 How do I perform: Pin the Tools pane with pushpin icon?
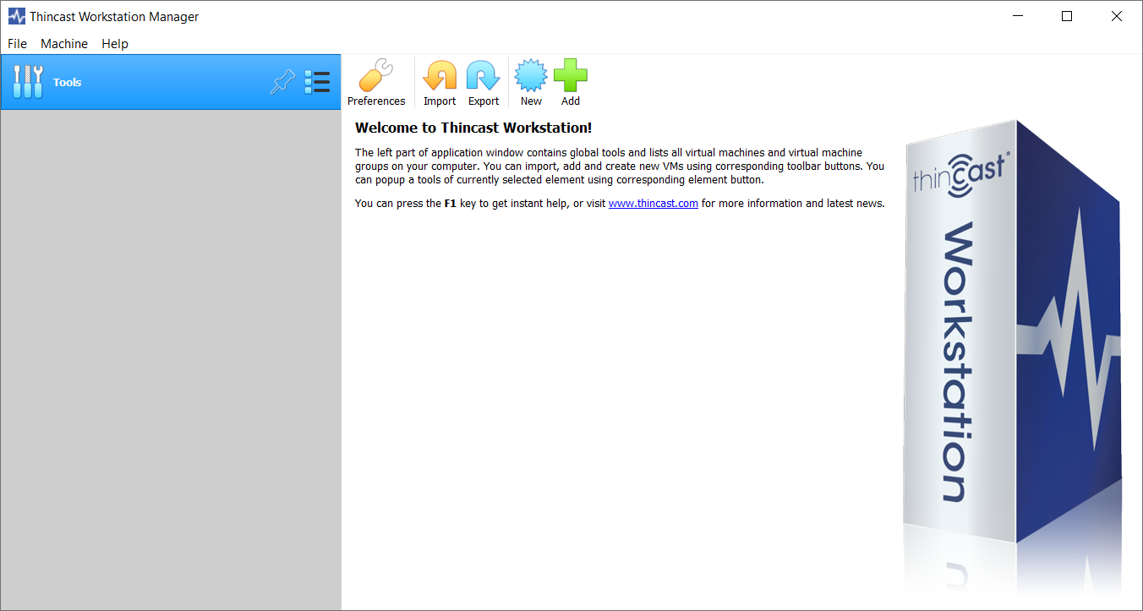coord(284,82)
